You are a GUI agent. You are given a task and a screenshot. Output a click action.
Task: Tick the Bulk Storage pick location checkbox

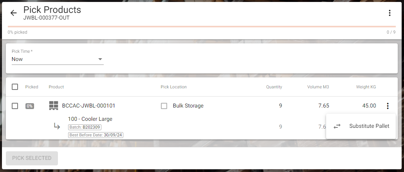(164, 106)
